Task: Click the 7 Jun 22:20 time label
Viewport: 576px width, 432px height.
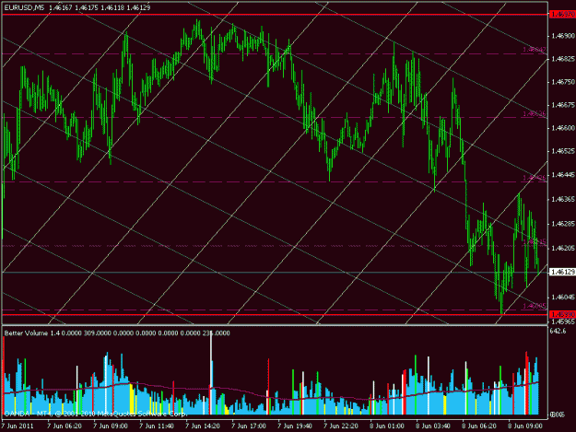Action: [341, 426]
